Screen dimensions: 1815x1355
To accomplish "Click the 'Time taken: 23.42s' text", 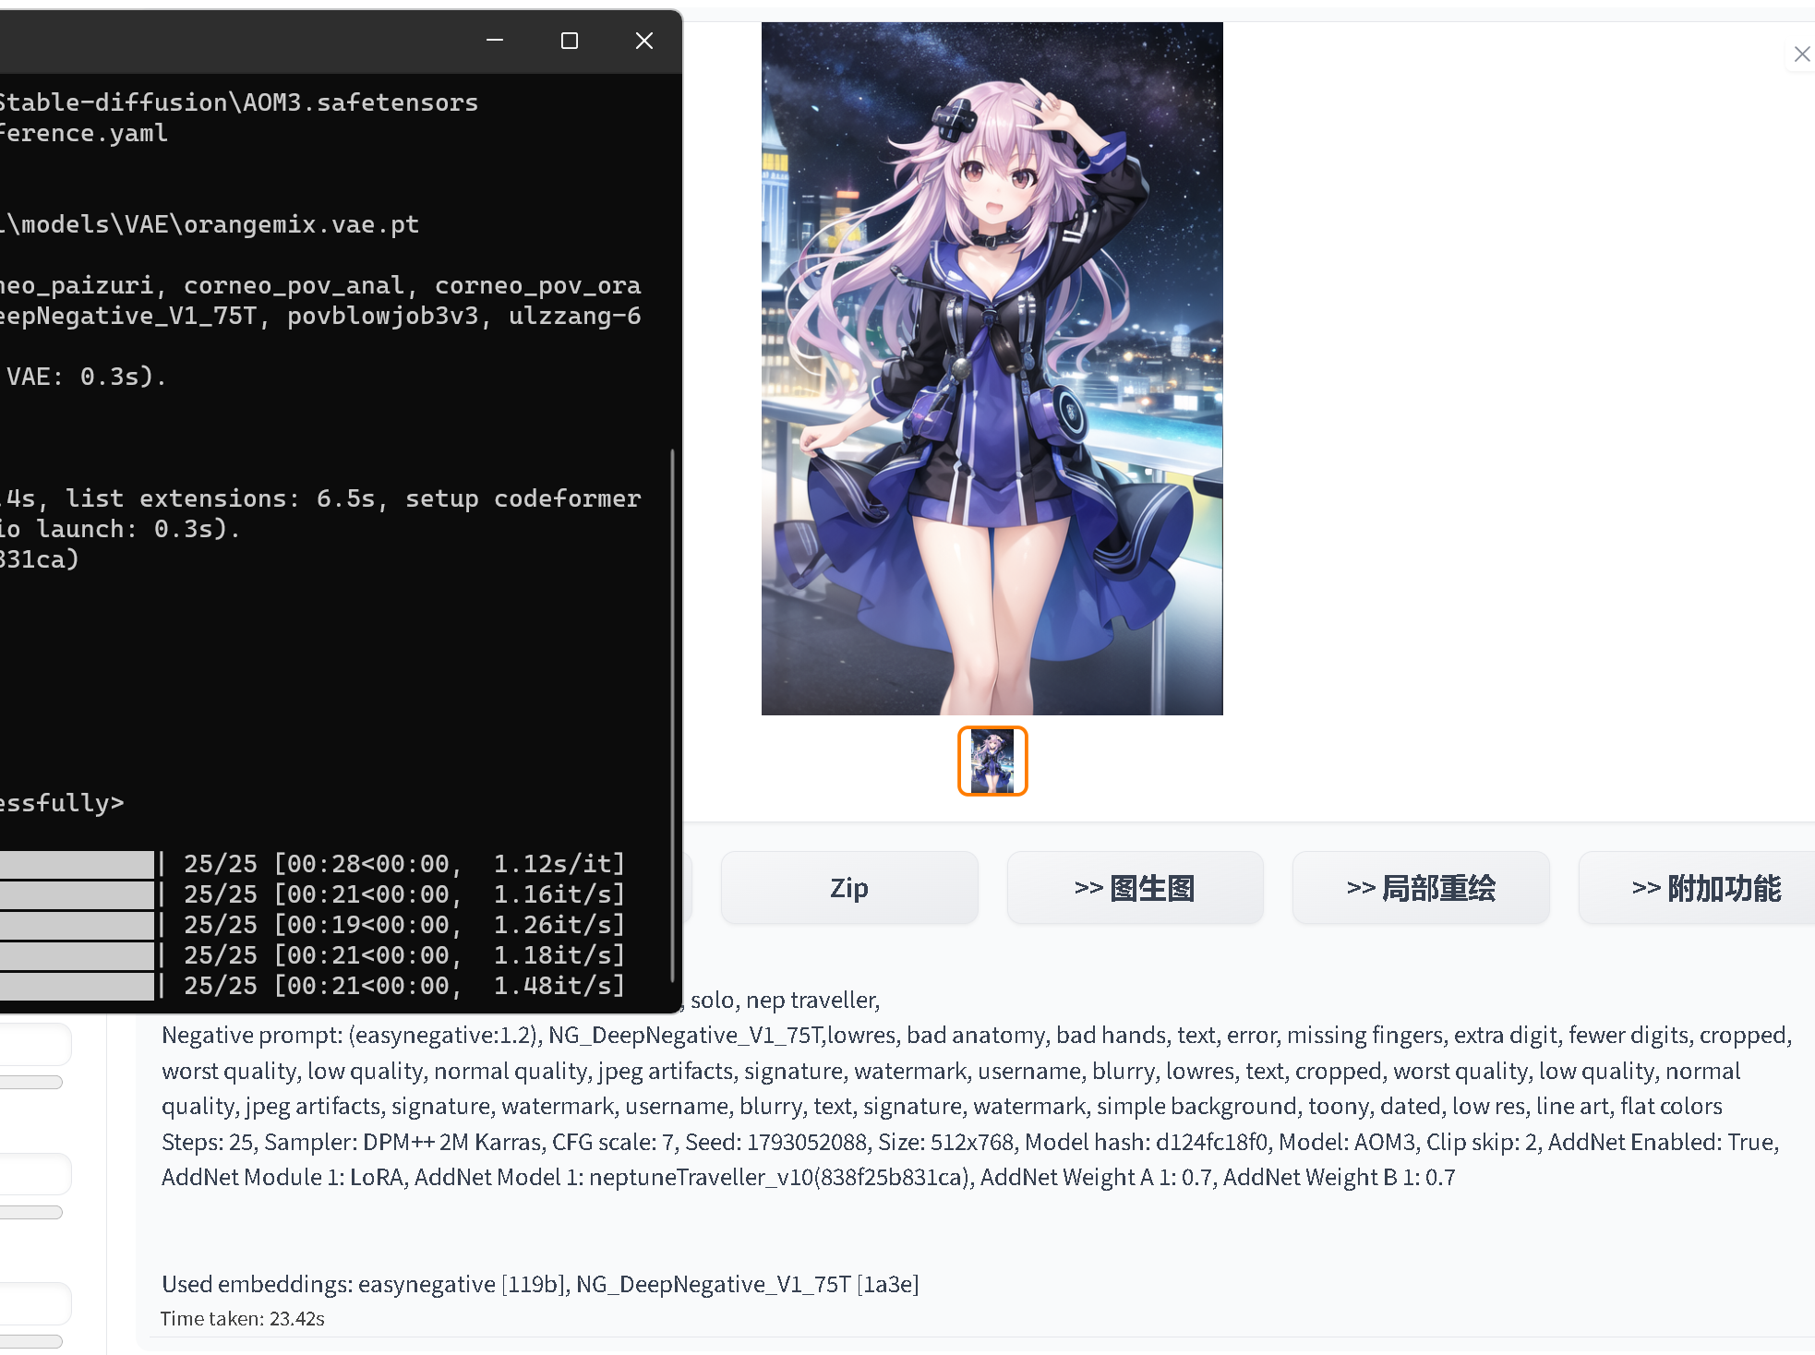I will [x=243, y=1318].
